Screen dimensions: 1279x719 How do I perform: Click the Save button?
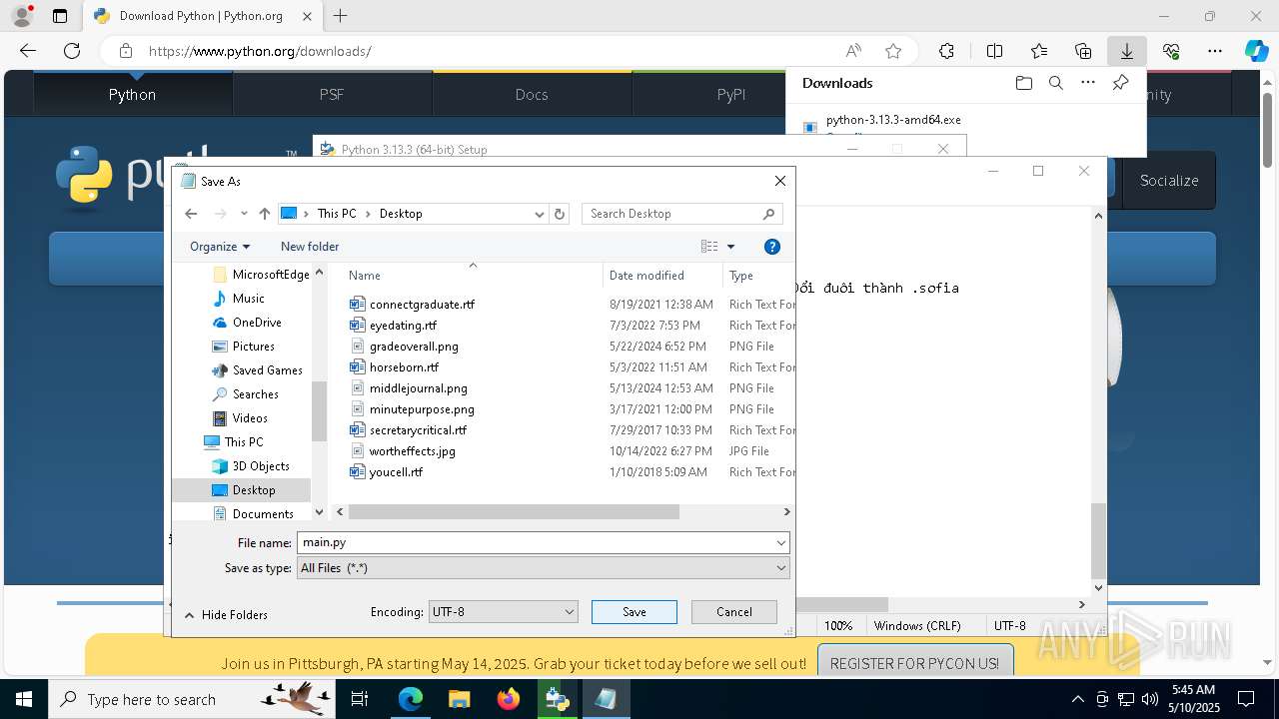(635, 612)
